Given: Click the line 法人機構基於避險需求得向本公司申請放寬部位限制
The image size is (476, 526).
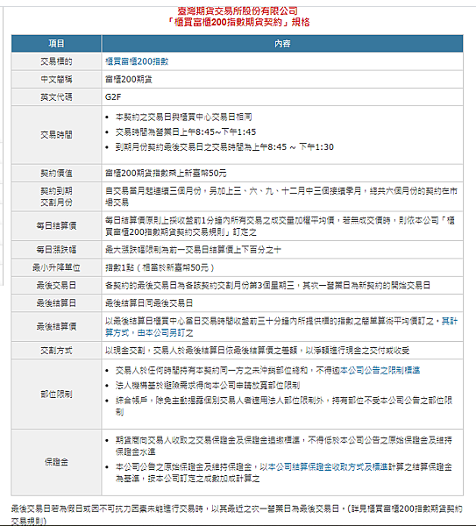Looking at the screenshot, I should point(207,385).
